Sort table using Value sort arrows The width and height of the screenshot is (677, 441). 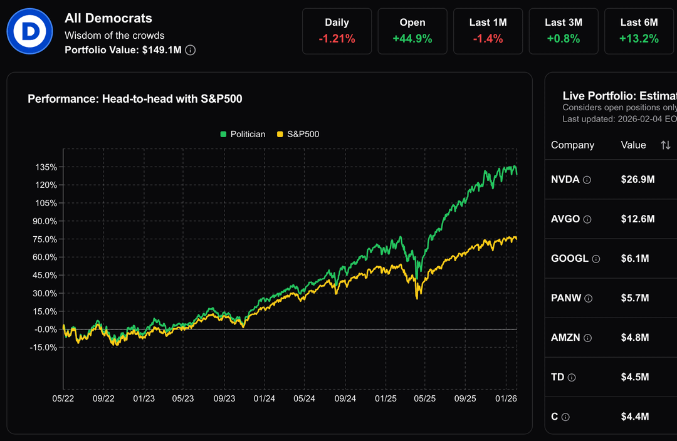click(x=665, y=145)
